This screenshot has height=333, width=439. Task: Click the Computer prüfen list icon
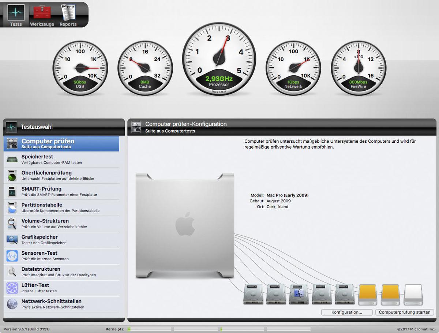tap(12, 144)
